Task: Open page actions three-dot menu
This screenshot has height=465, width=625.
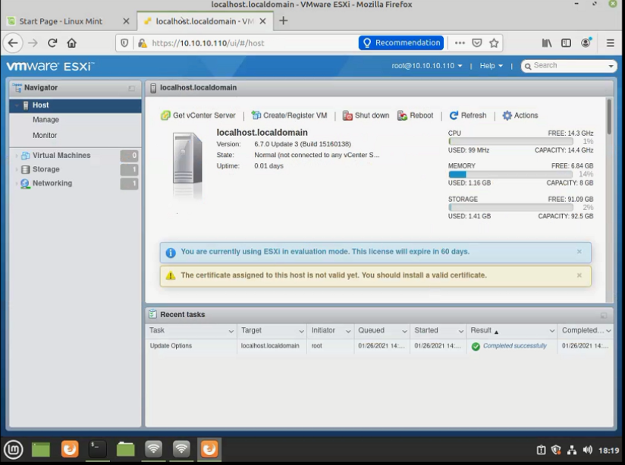Action: click(460, 43)
